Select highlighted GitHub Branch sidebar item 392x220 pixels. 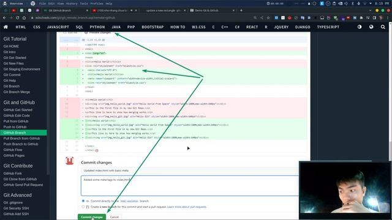point(23,133)
